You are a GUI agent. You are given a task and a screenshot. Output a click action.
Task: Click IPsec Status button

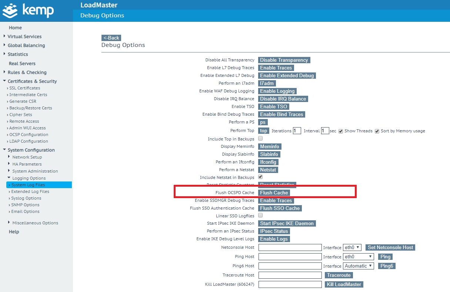274,231
